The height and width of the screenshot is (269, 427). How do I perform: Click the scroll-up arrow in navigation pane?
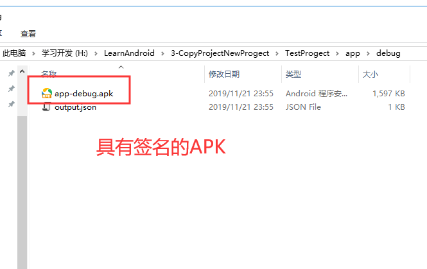pyautogui.click(x=22, y=72)
